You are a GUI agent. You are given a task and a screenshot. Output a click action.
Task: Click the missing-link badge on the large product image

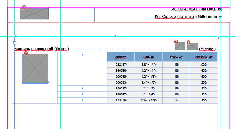26,53
